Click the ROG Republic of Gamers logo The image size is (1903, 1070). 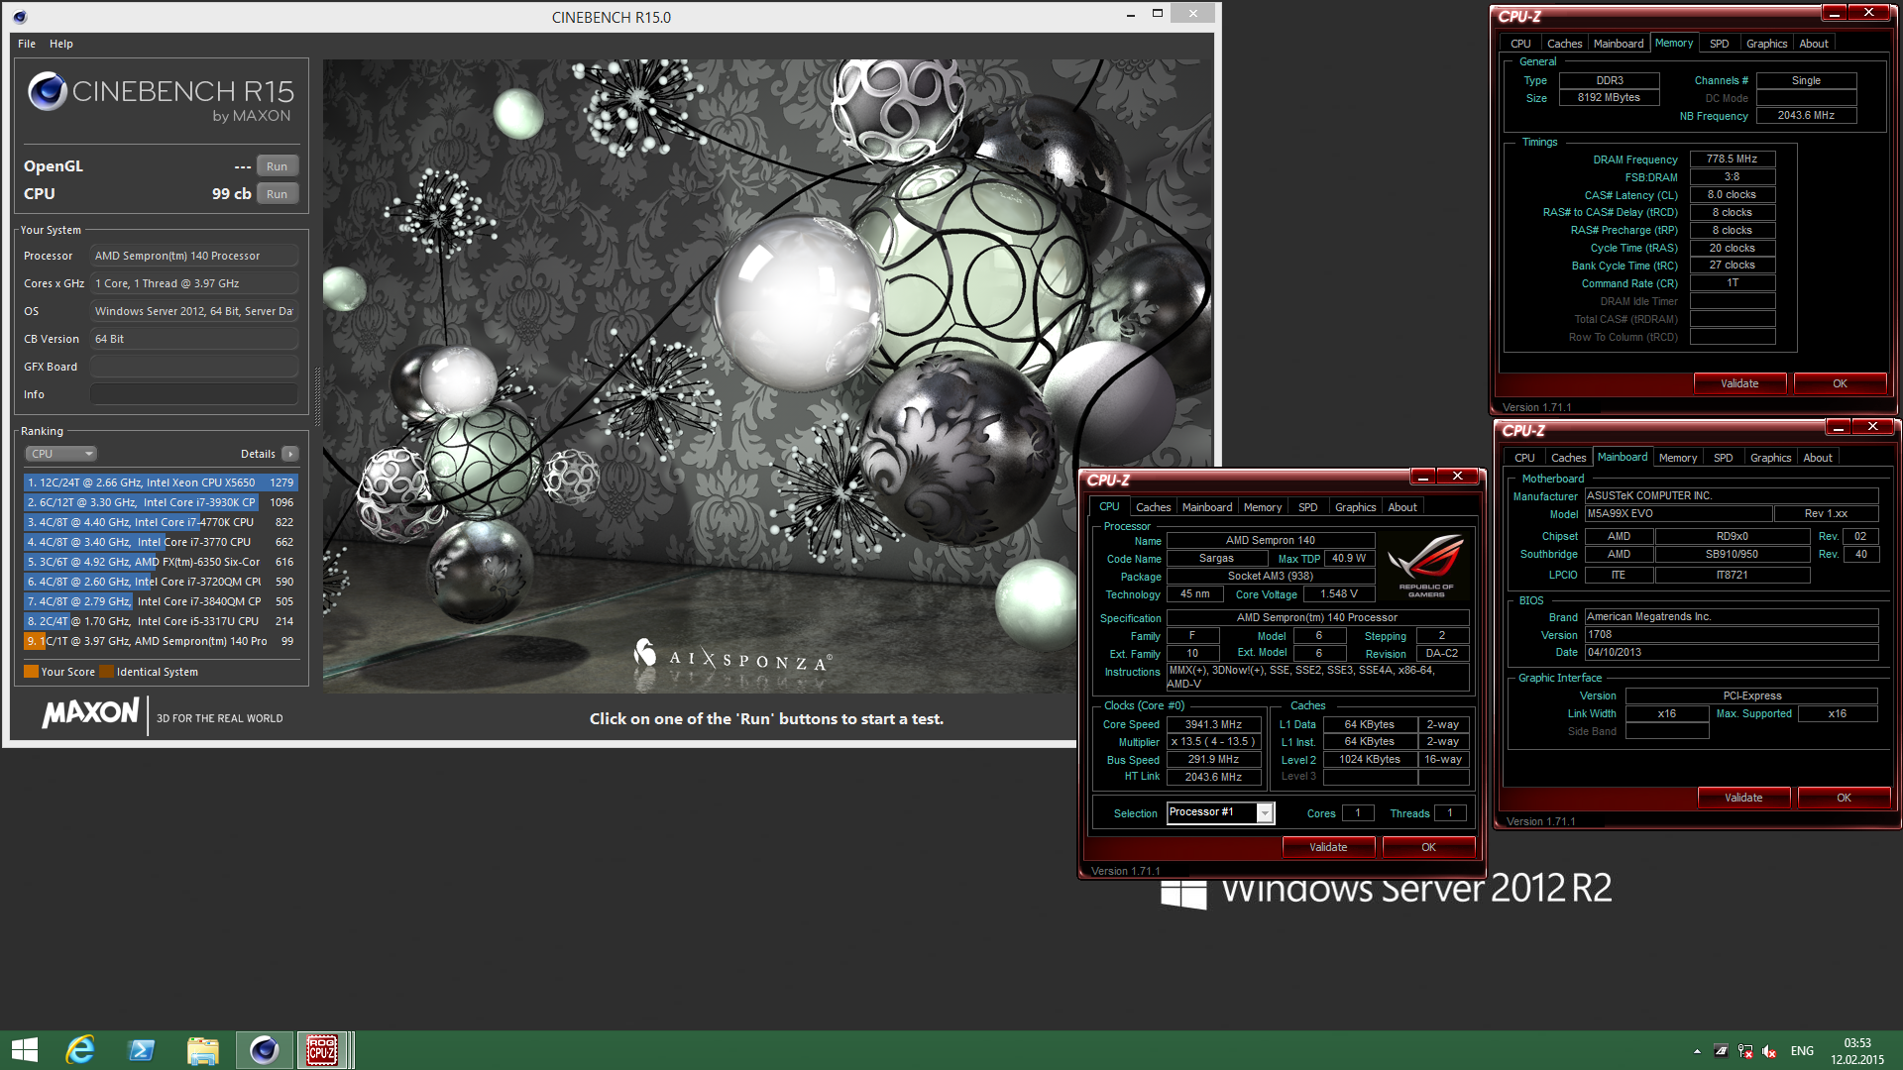pyautogui.click(x=1426, y=565)
